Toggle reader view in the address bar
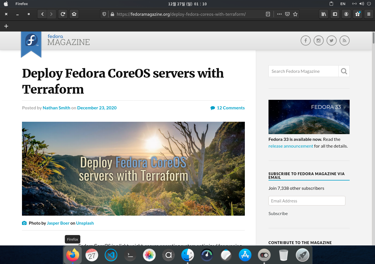 tap(268, 14)
